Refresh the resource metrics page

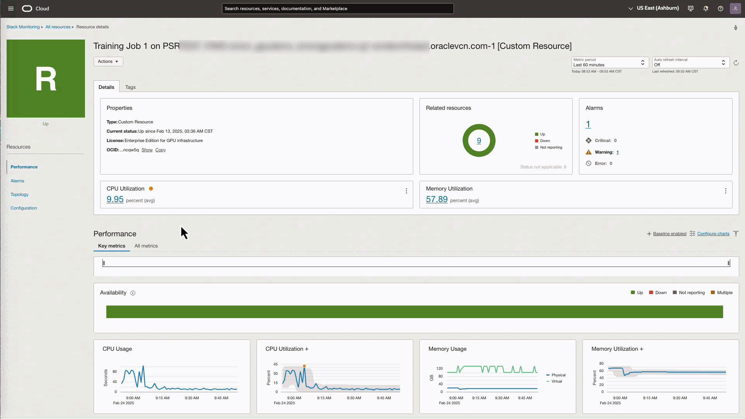coord(736,62)
